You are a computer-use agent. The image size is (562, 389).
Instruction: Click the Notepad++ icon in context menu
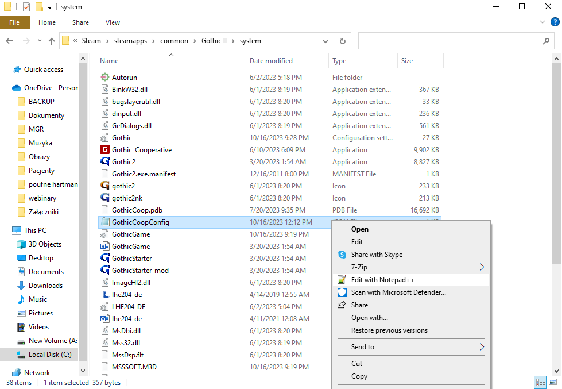(342, 280)
